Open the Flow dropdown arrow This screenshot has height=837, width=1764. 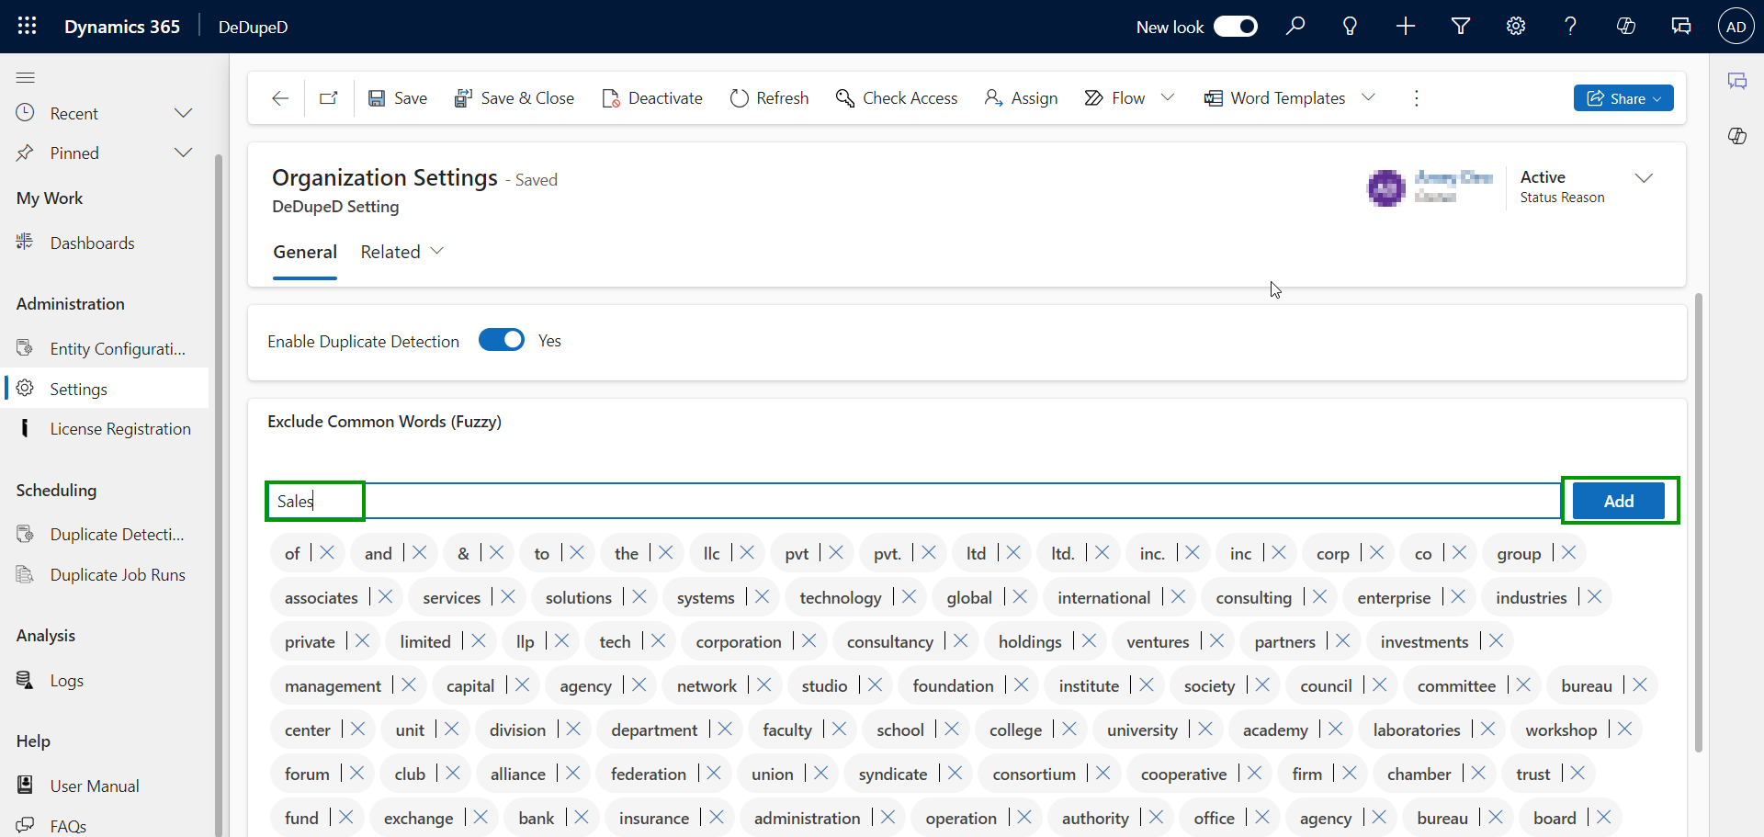tap(1168, 97)
